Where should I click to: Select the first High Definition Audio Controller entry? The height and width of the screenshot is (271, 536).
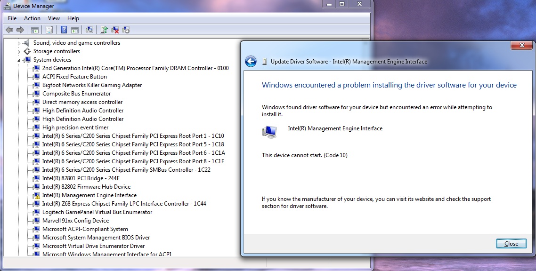[x=83, y=111]
